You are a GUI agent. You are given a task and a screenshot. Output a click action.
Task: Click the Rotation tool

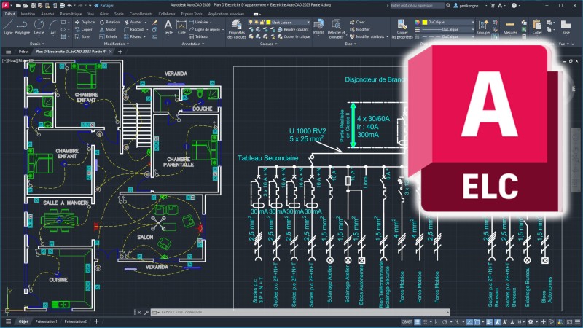110,23
